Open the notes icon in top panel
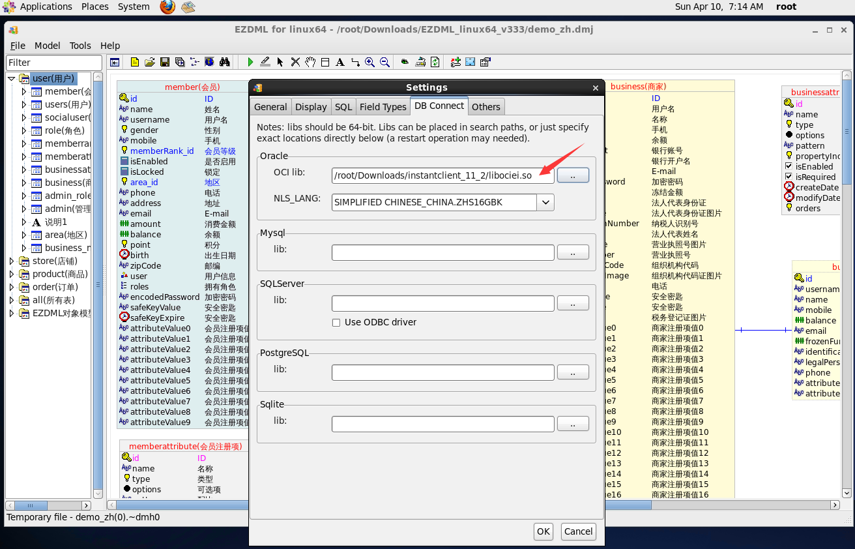Image resolution: width=855 pixels, height=549 pixels. 188,7
